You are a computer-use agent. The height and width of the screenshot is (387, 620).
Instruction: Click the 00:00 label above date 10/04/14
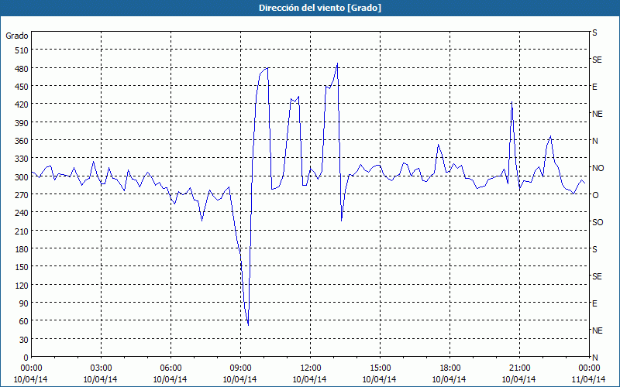pos(31,368)
